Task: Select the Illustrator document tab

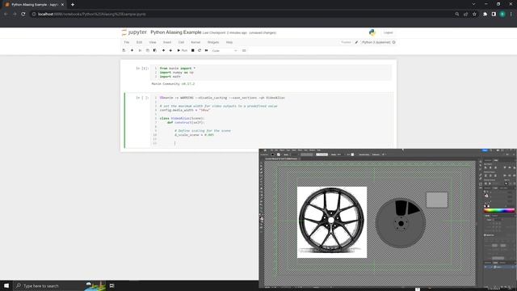Action: [282, 158]
